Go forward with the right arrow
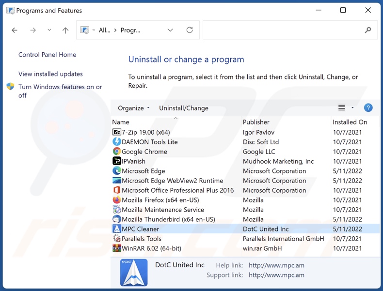 click(x=33, y=30)
